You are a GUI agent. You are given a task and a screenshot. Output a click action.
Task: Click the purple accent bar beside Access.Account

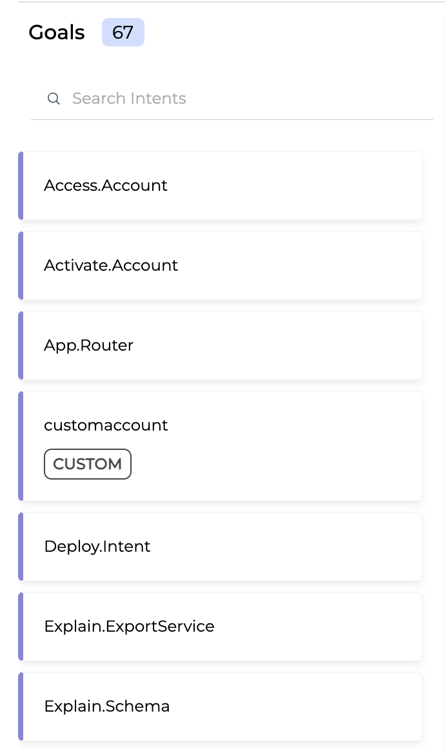[21, 186]
